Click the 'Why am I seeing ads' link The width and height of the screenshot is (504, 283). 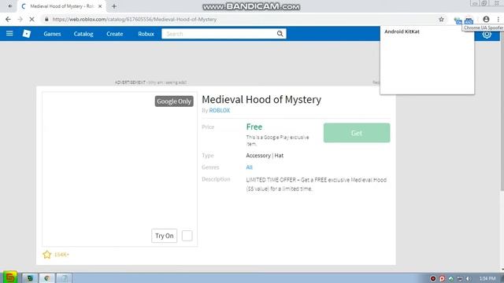point(168,83)
